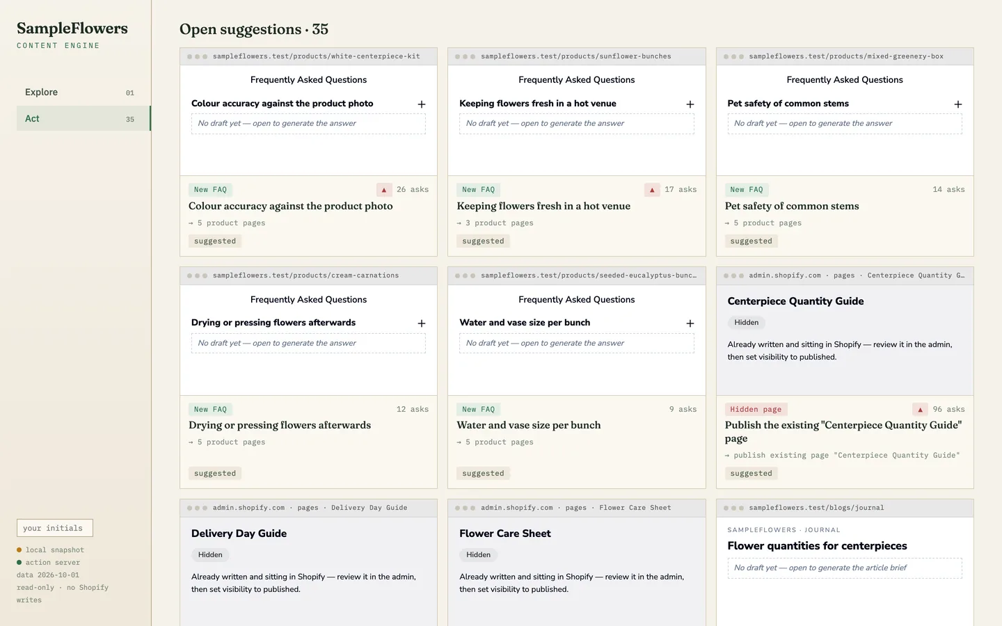Screen dimensions: 1002x626
Task: Click the 12 asks count
Action: coord(413,410)
